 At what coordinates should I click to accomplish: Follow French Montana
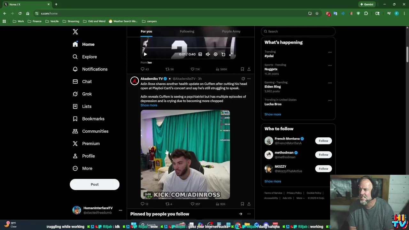tap(323, 141)
